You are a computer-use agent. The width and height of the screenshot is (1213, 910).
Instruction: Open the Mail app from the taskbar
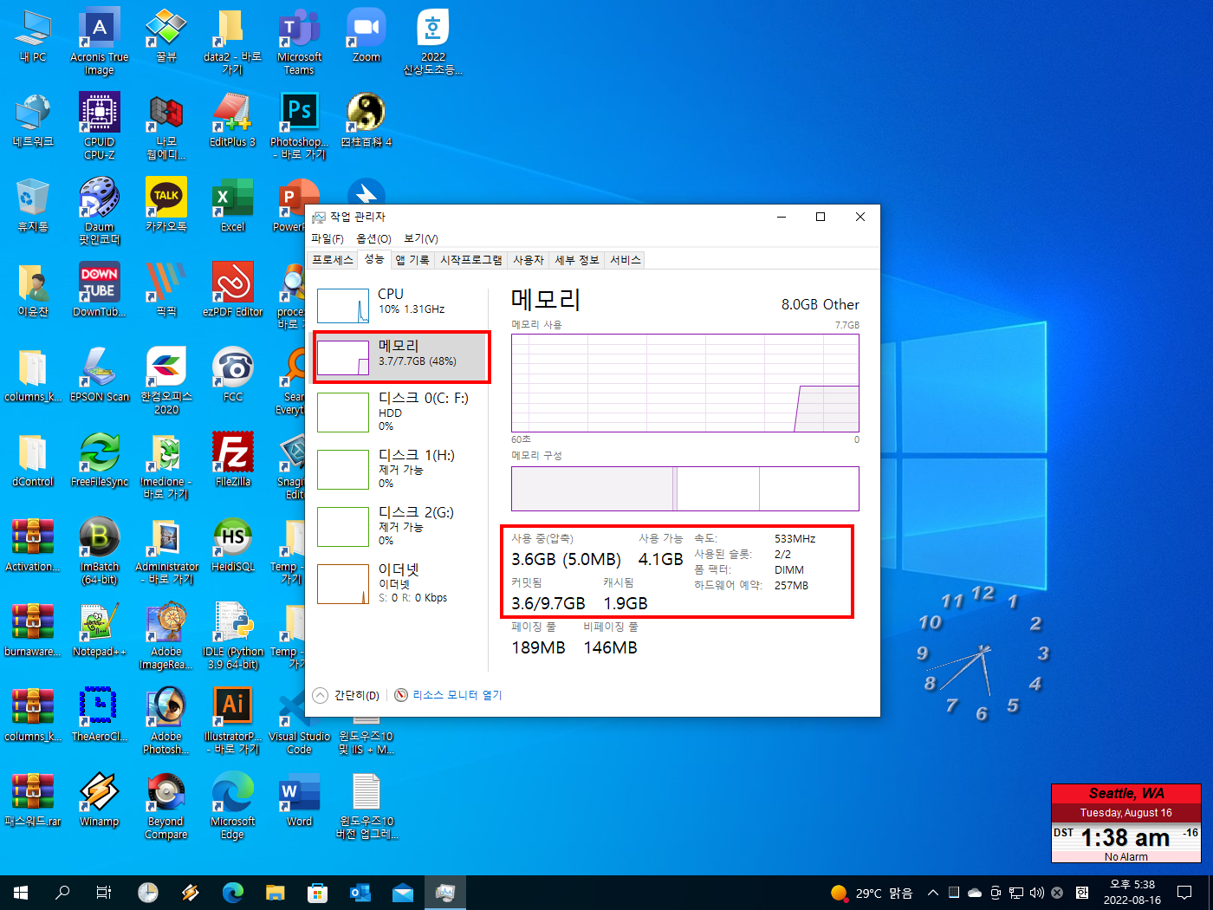coord(403,893)
